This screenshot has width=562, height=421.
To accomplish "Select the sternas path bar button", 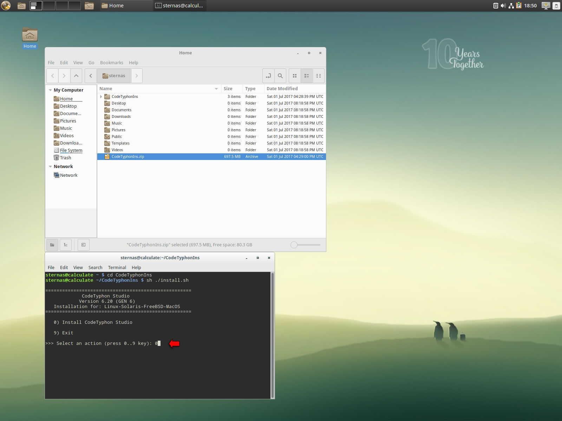I will tap(114, 76).
